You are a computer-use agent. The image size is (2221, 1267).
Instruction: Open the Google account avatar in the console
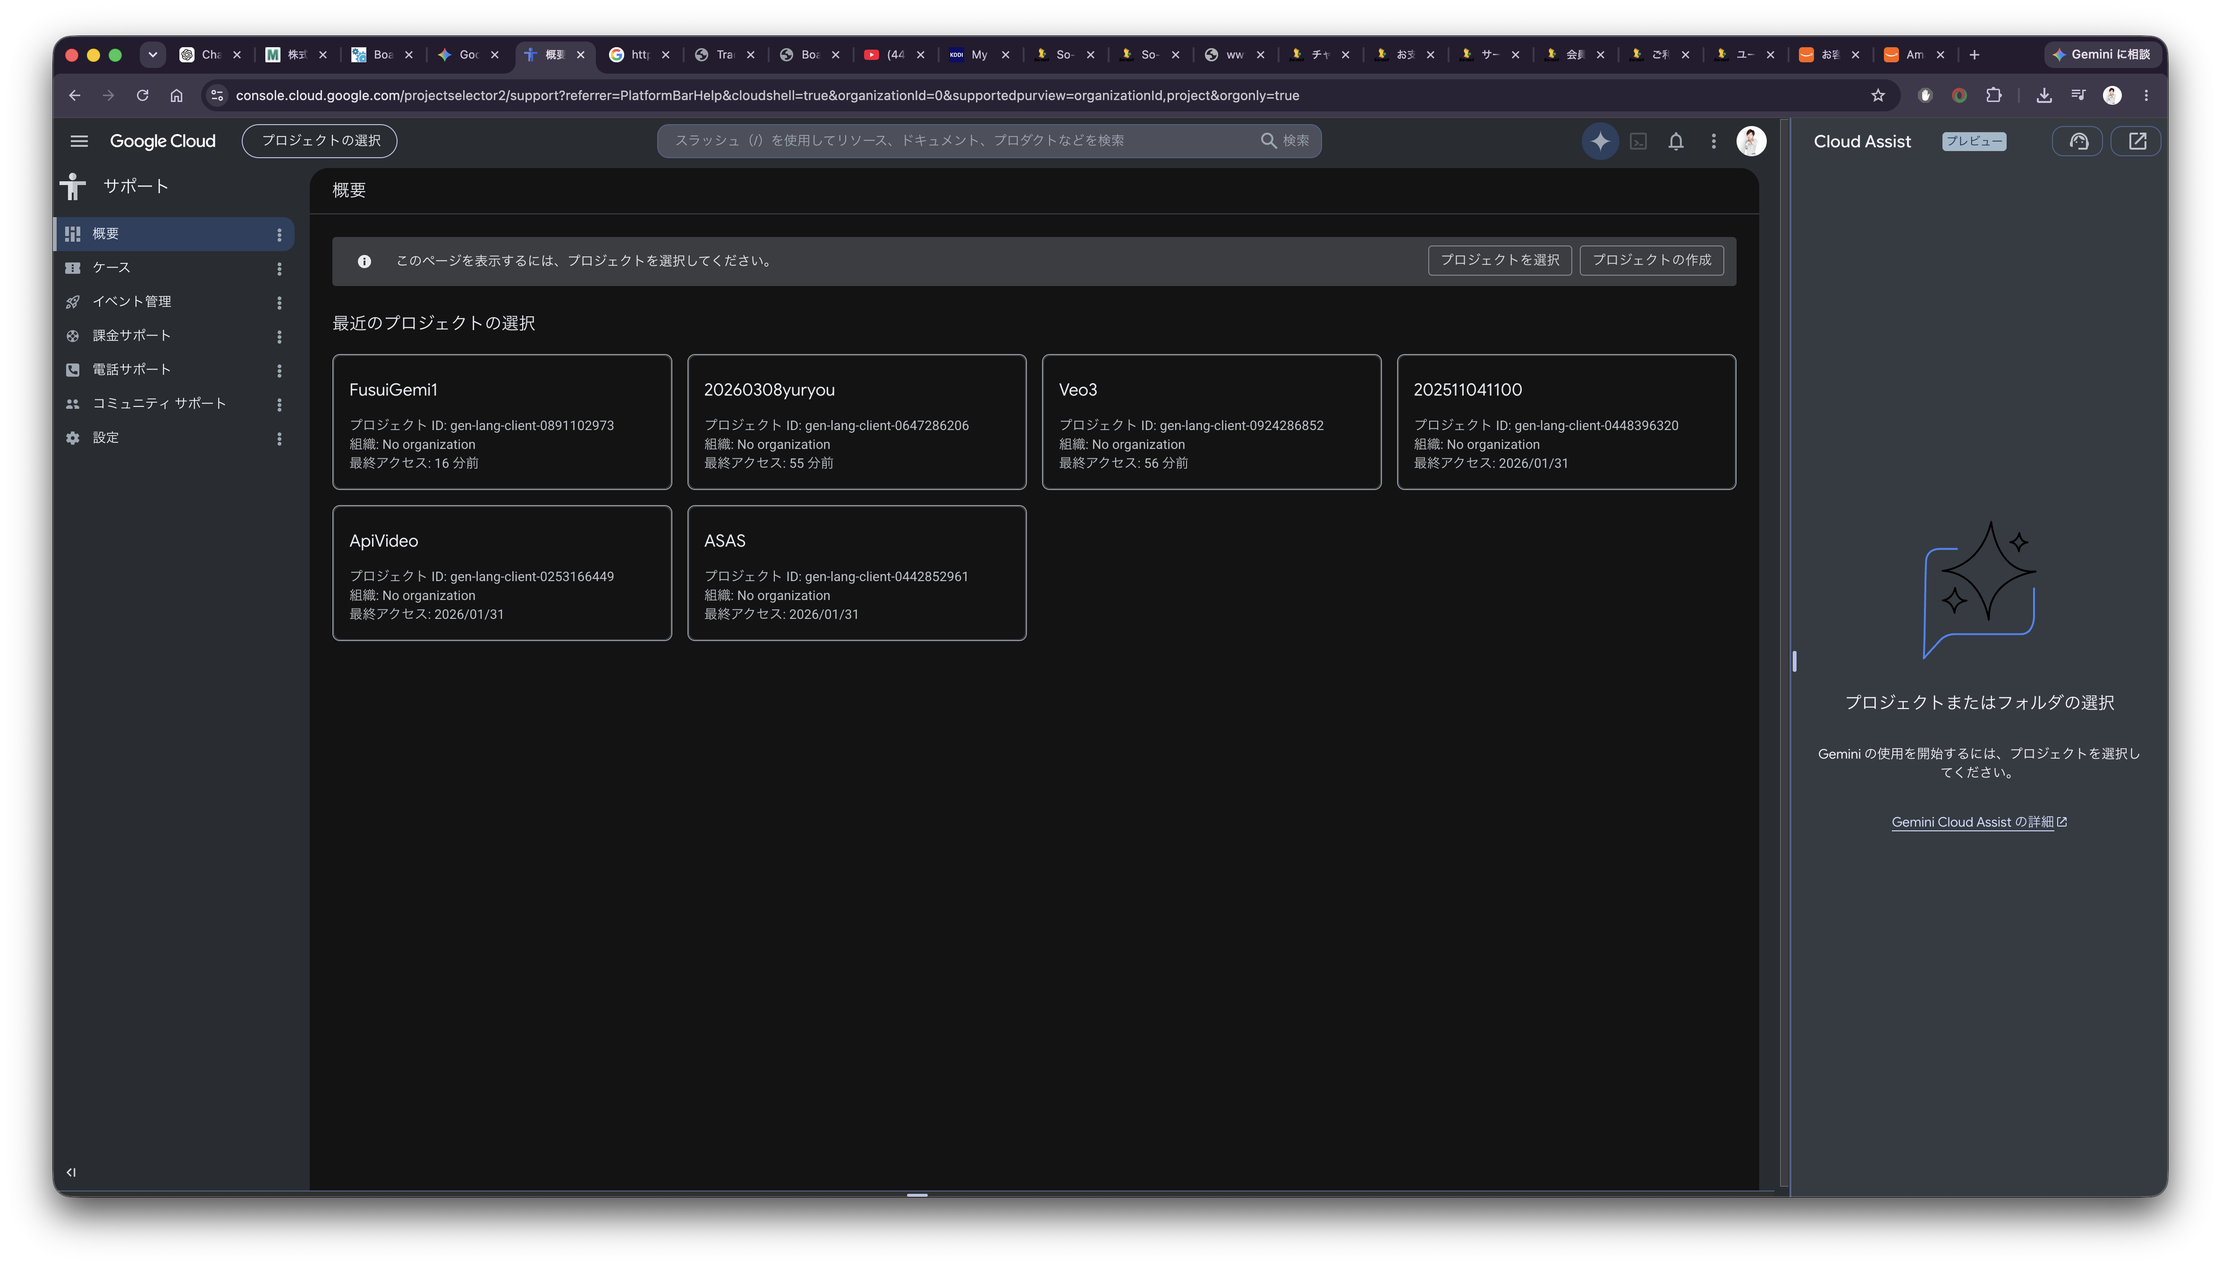coord(1751,141)
